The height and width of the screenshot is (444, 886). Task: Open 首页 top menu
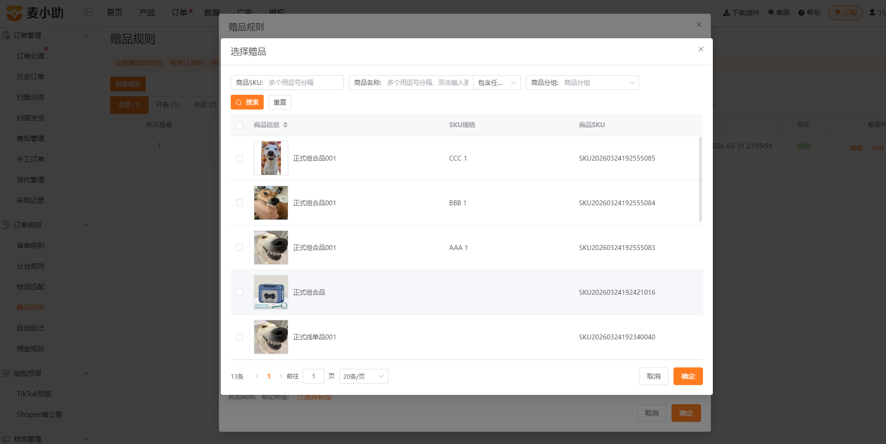pos(115,12)
